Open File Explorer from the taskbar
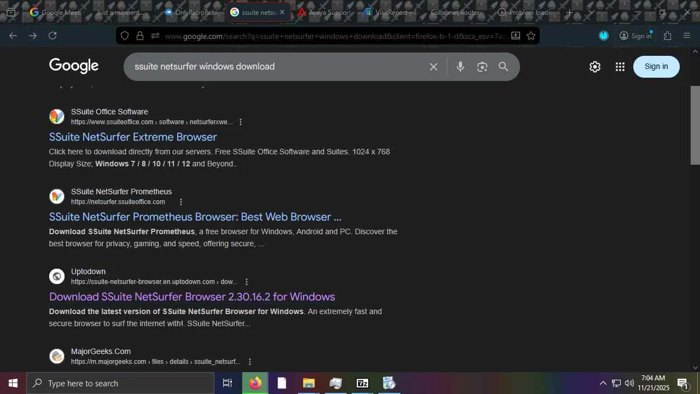The image size is (700, 394). [x=308, y=383]
